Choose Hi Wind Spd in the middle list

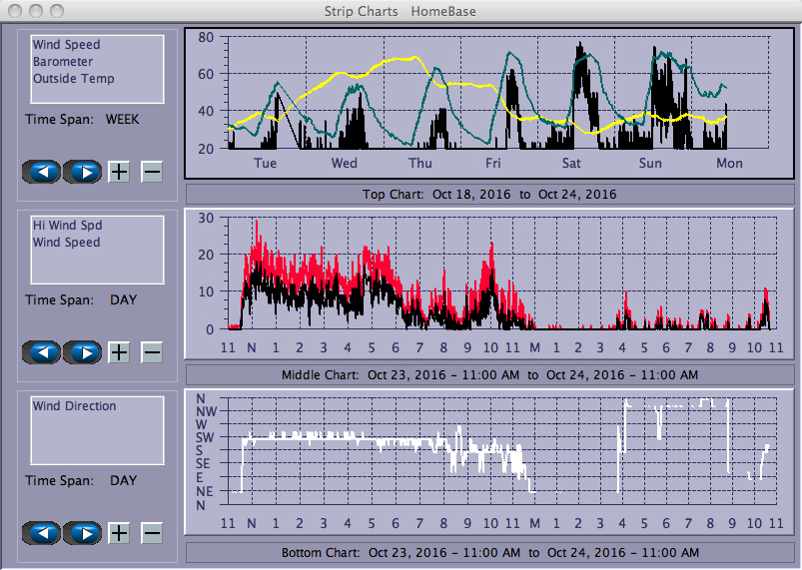click(66, 226)
